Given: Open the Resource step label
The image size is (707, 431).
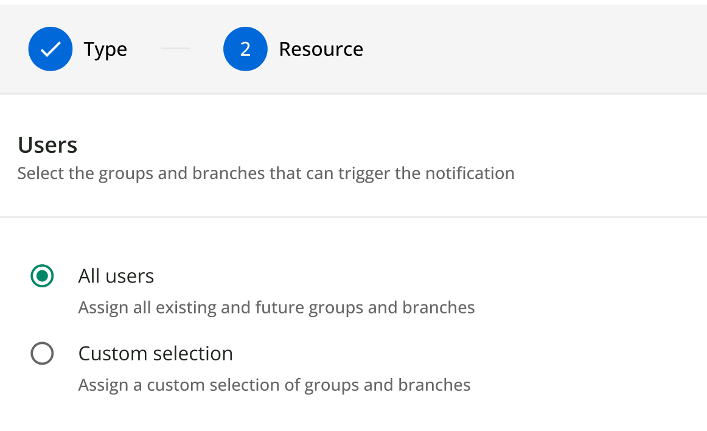Looking at the screenshot, I should pos(321,49).
